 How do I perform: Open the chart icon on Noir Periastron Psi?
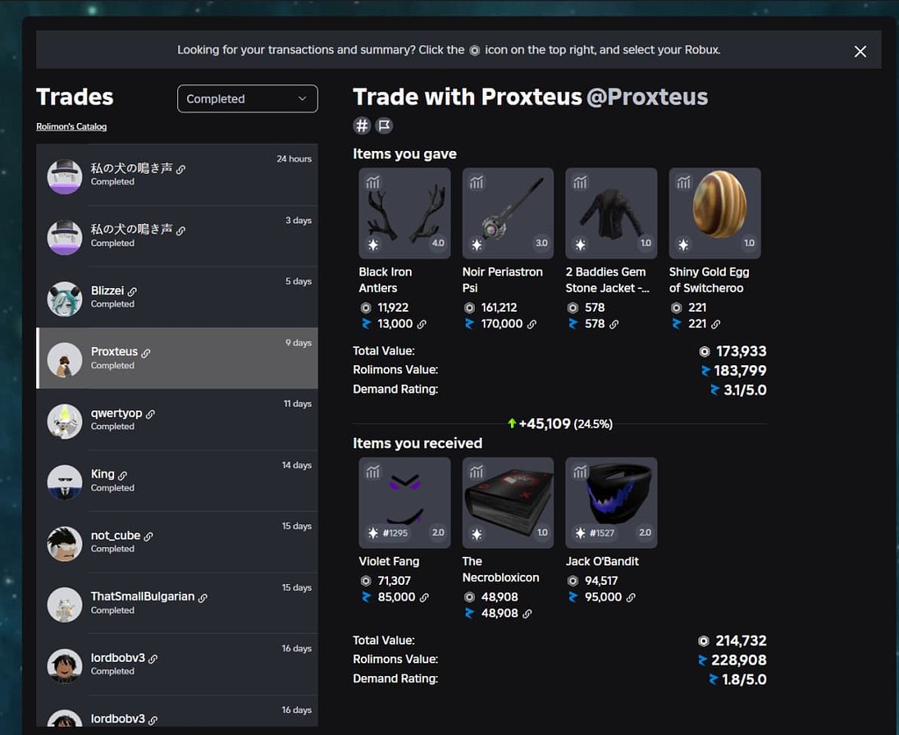(x=477, y=183)
